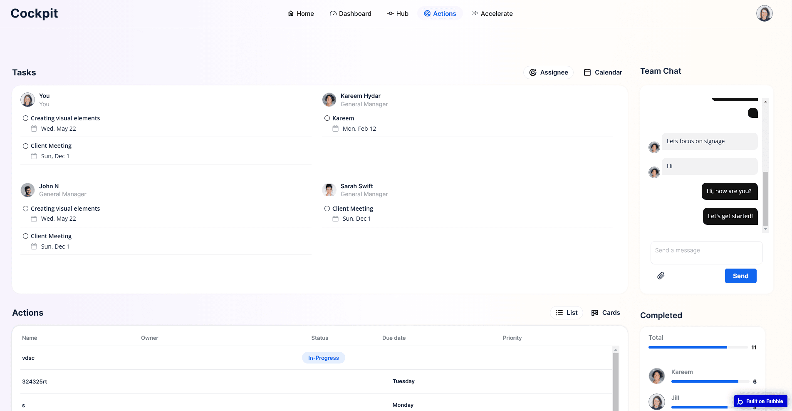Send the chat message
The image size is (792, 411).
(740, 276)
